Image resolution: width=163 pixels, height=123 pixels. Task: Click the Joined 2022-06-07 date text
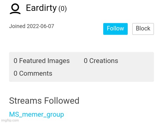[x=31, y=26]
